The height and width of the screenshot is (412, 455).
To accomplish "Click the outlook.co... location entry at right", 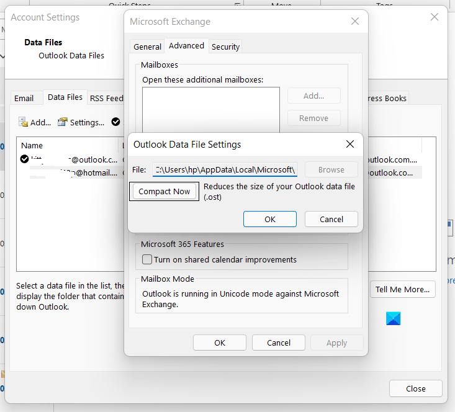I will 390,172.
